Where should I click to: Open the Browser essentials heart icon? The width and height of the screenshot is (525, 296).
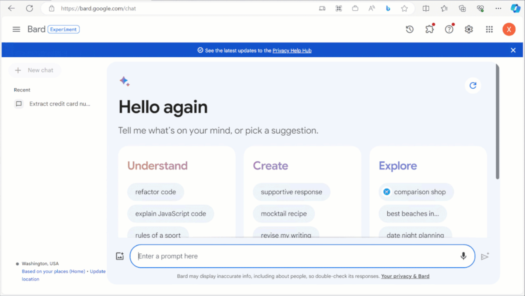coord(480,8)
